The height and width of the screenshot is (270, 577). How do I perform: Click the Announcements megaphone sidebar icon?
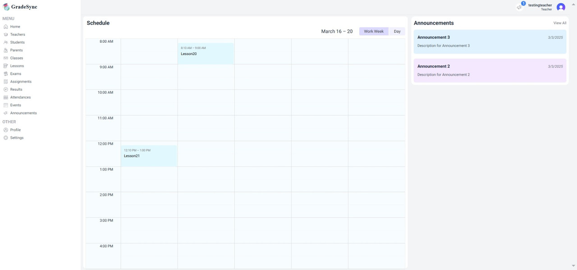[6, 113]
